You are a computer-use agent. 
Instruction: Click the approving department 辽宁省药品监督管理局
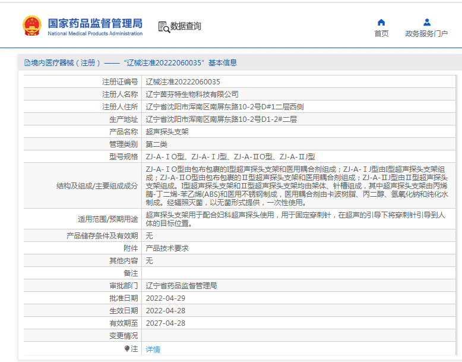pyautogui.click(x=181, y=285)
